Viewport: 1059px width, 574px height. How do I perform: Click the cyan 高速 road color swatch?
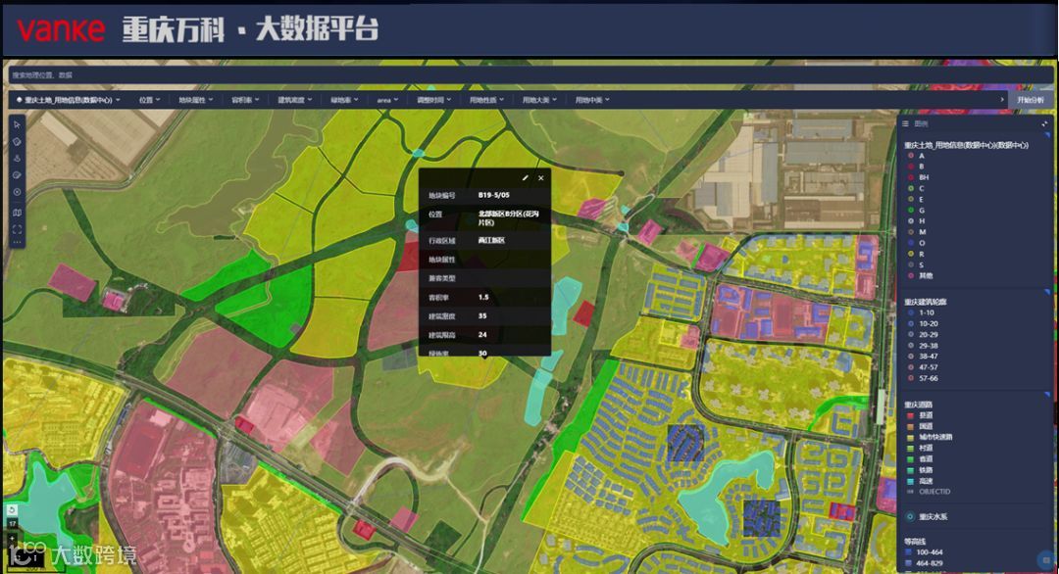[x=910, y=481]
